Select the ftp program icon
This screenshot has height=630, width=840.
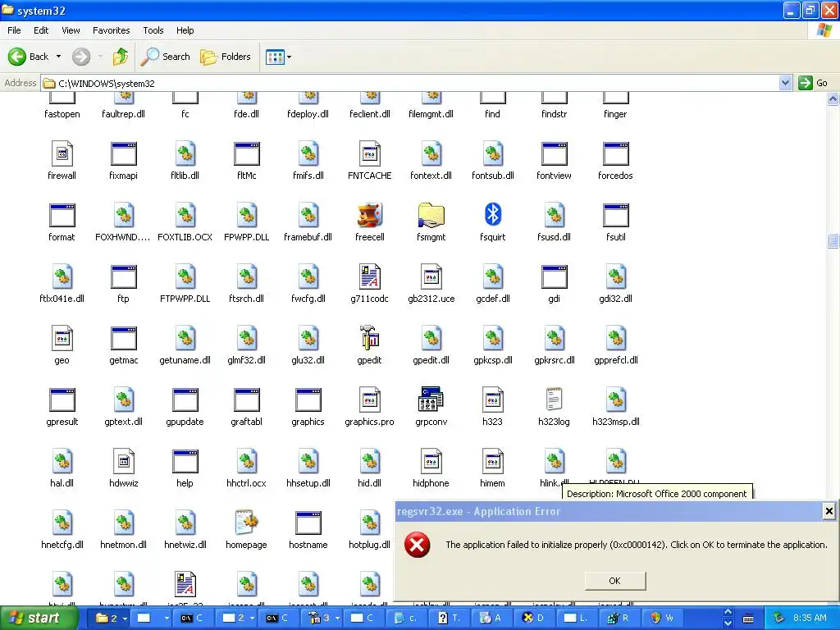(124, 277)
